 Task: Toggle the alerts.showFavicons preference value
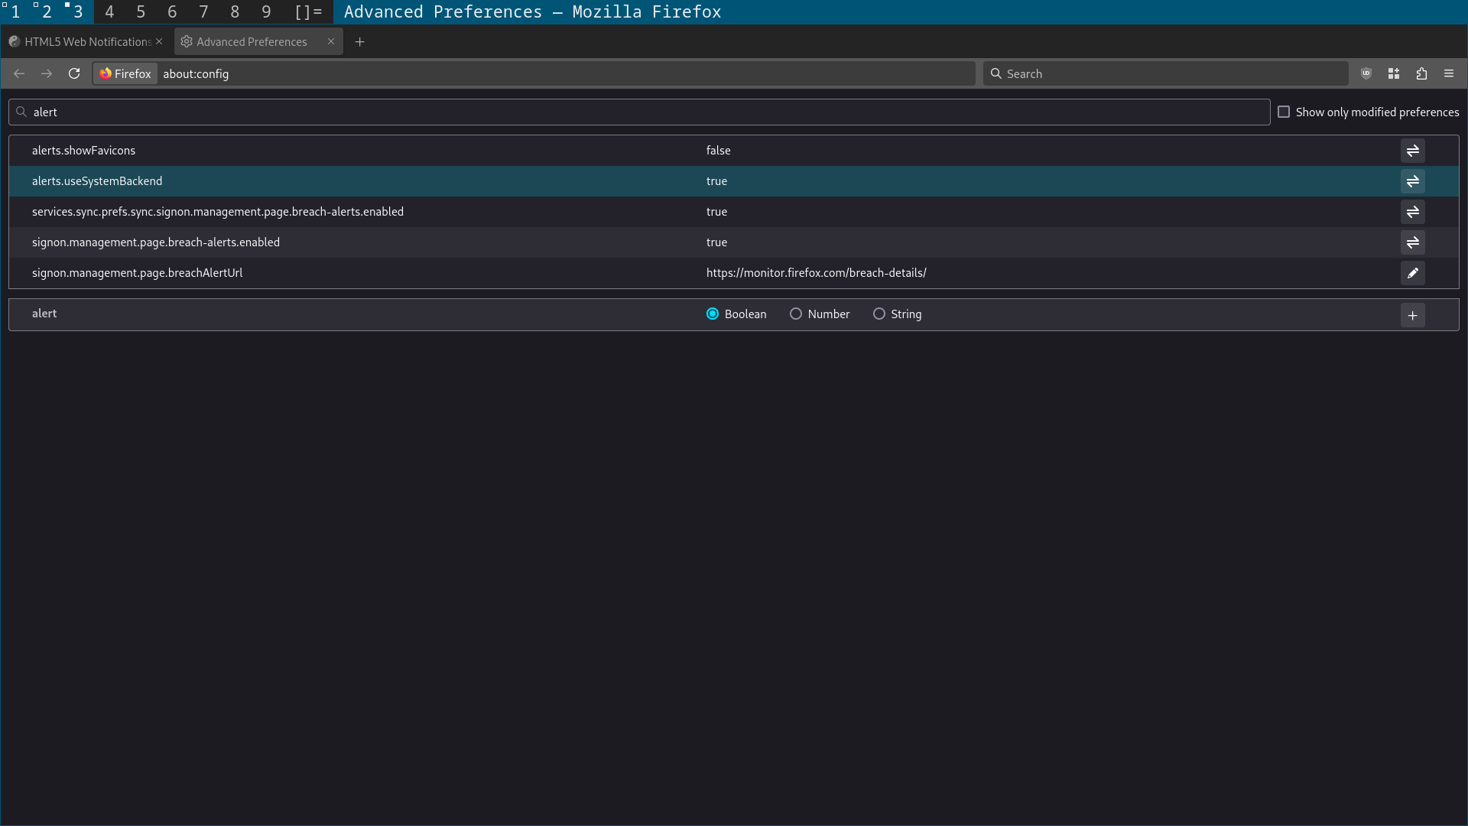(1412, 151)
